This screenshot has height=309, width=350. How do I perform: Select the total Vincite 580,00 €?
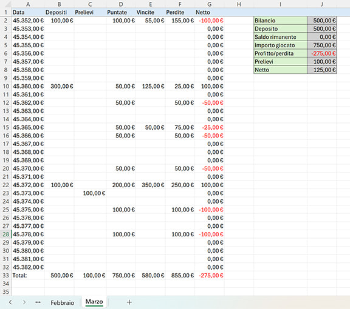click(x=151, y=276)
